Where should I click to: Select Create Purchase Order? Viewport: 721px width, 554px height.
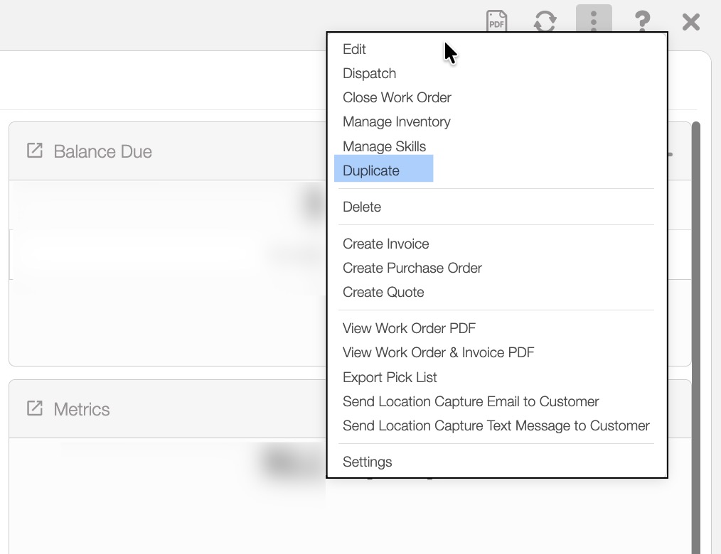[412, 268]
